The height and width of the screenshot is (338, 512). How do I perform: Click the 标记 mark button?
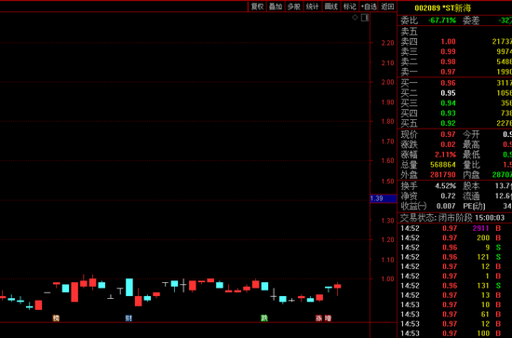[x=350, y=7]
